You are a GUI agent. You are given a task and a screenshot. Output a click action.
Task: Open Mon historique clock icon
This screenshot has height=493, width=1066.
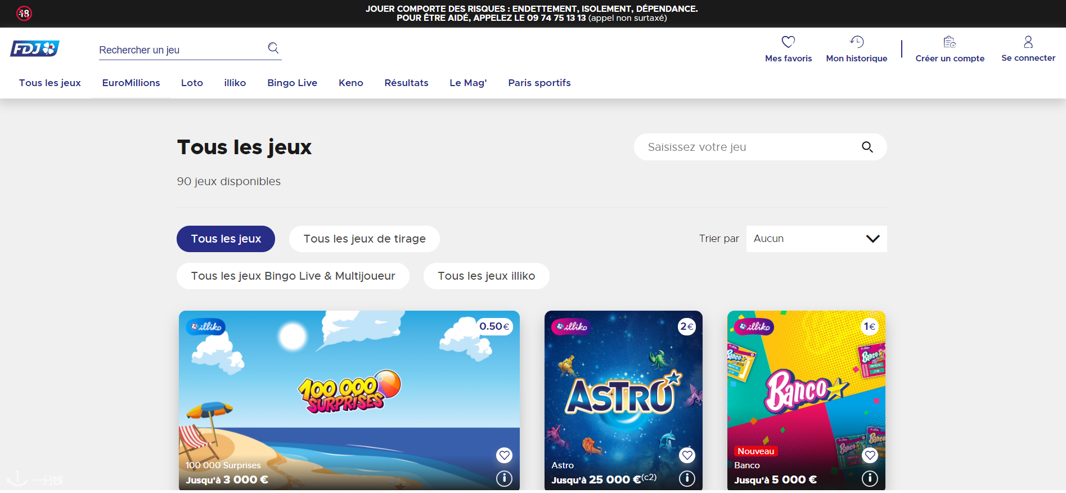(857, 42)
